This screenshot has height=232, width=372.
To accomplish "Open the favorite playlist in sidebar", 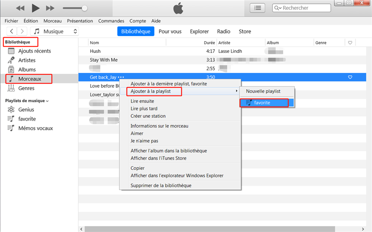I will (27, 119).
